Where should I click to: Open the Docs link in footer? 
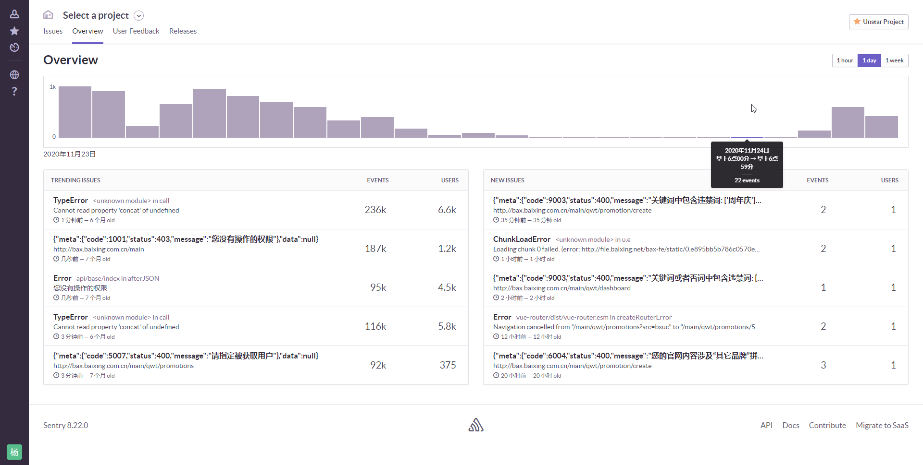[x=790, y=425]
